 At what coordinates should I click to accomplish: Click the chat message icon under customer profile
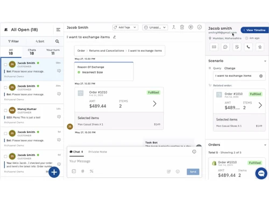click(x=225, y=47)
